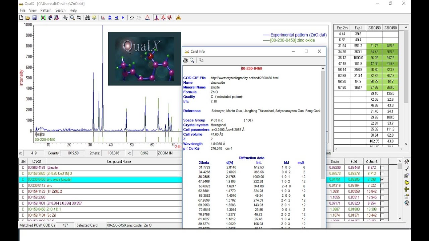Viewport: 429px width, 241px height.
Task: Click the FoM column header
Action: point(354,161)
